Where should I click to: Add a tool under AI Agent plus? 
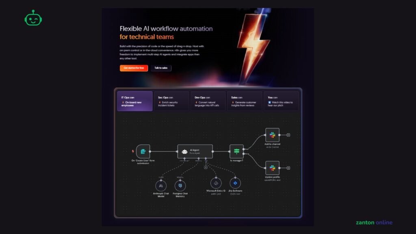pos(206,167)
